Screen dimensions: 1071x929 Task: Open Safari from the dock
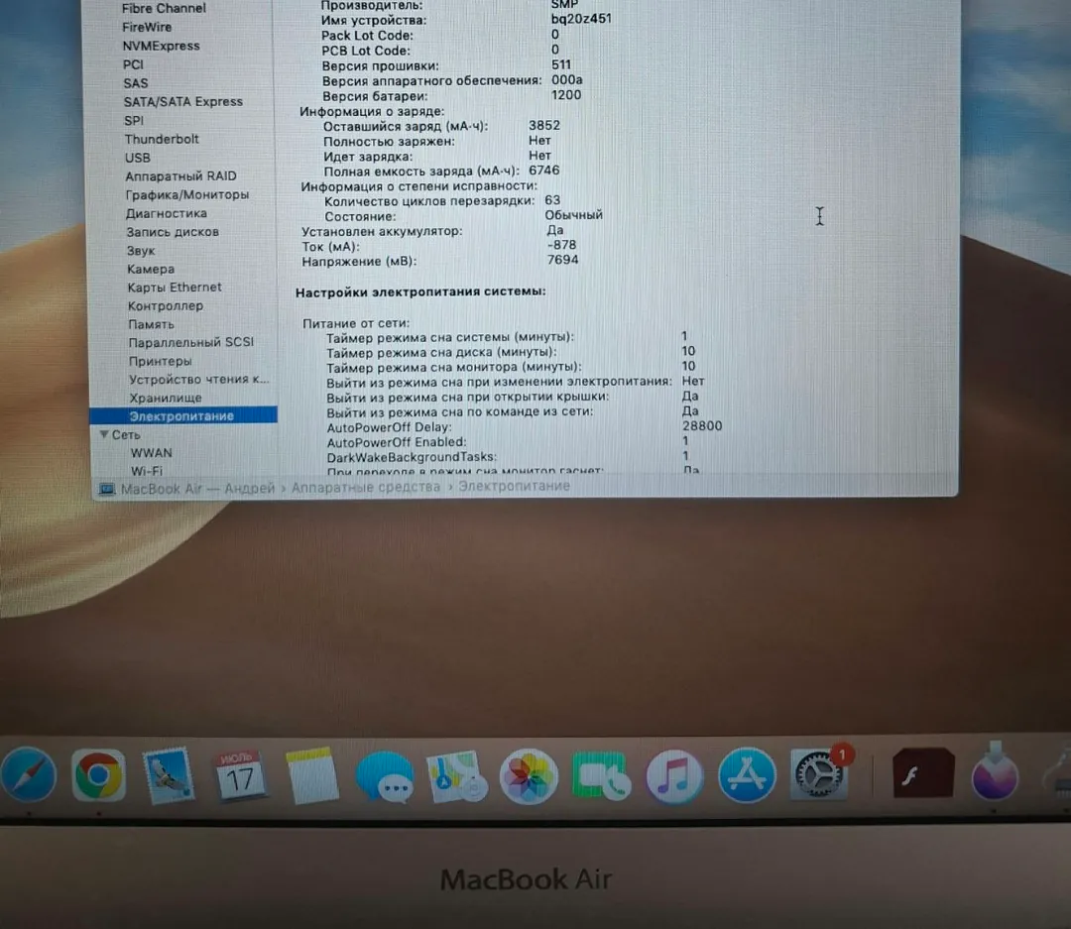click(x=28, y=774)
